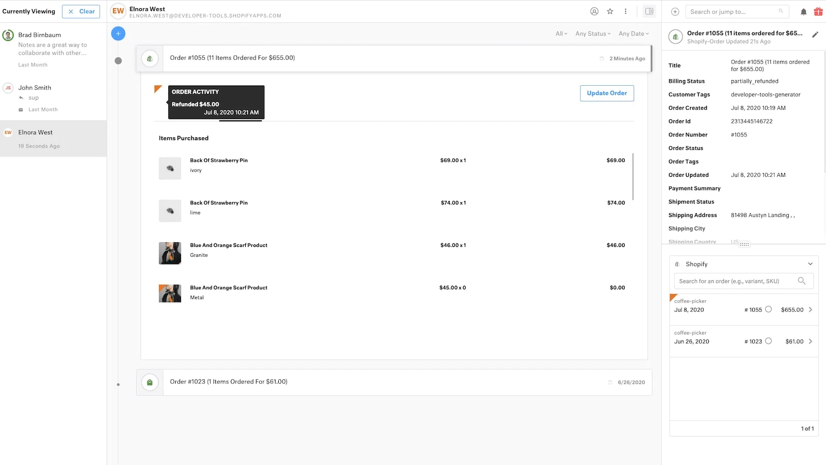Open the three-dot more options menu
The height and width of the screenshot is (465, 826).
pos(625,11)
